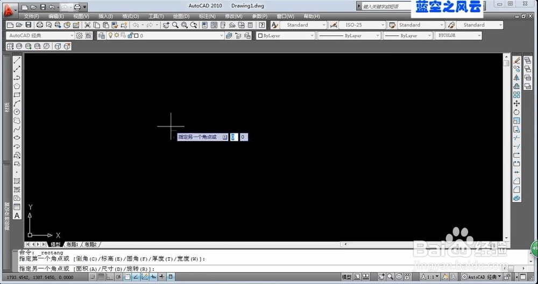Toggle Polar tracking in status bar
The image size is (538, 284).
pyautogui.click(x=119, y=277)
